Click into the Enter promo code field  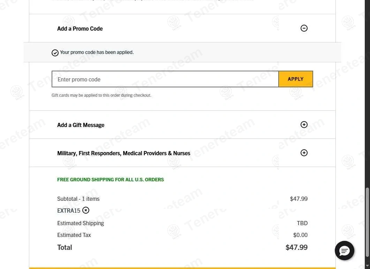click(x=165, y=79)
